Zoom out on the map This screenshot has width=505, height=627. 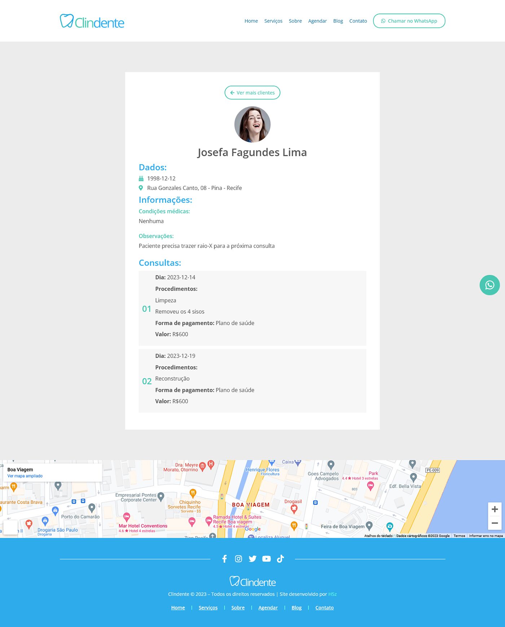tap(495, 523)
